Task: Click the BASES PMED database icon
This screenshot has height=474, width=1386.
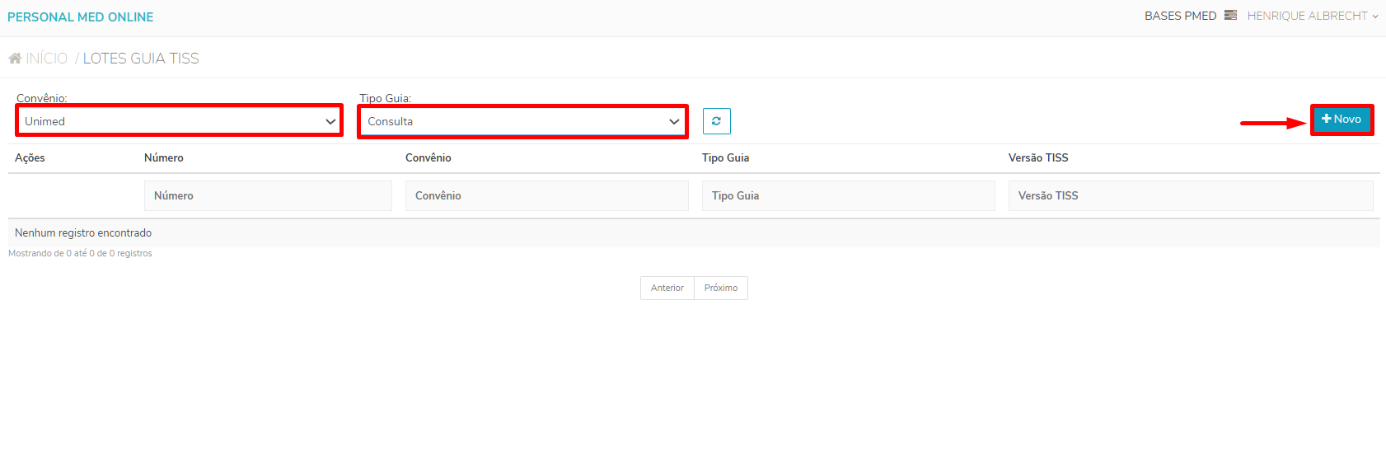Action: point(1230,15)
